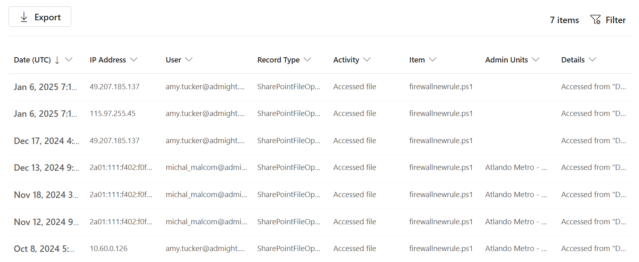Click IP address 115.97.255.45

pyautogui.click(x=113, y=114)
